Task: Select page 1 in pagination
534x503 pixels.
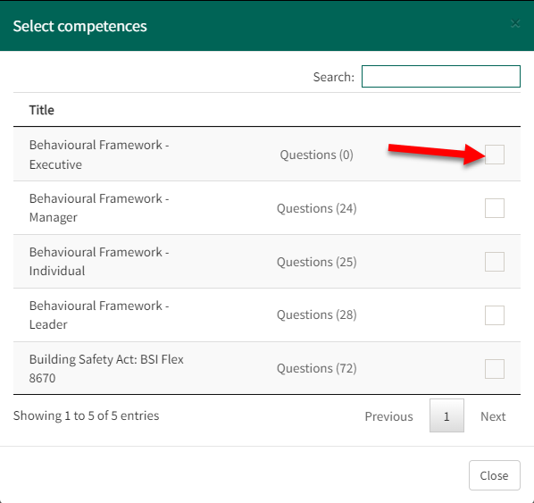Action: point(446,415)
